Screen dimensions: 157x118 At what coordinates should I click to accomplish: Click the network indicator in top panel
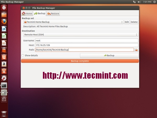click(134, 2)
